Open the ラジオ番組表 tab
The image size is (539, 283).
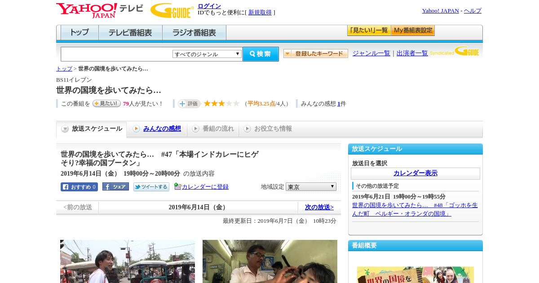pos(194,32)
